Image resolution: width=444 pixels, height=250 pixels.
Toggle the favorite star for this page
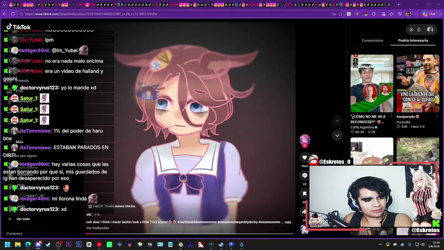coord(340,14)
